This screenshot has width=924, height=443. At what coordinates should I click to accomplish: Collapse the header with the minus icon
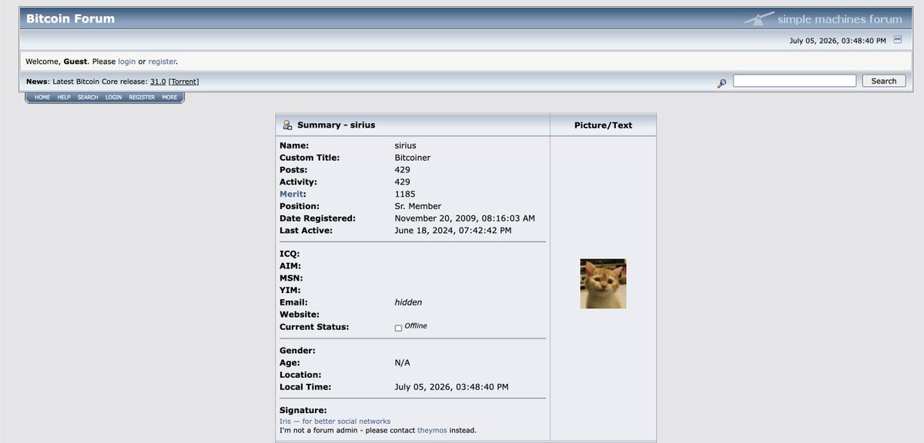pos(898,39)
